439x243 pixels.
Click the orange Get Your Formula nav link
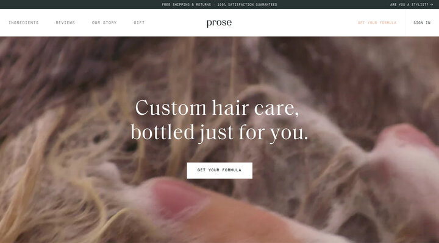[x=377, y=22]
